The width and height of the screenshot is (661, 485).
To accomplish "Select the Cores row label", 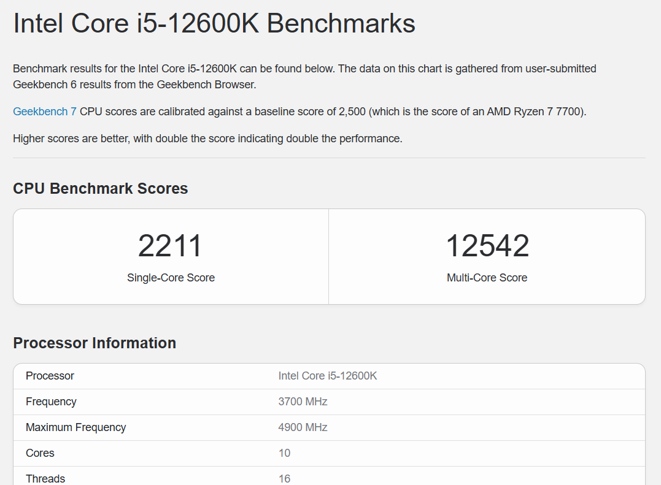I will coord(40,453).
